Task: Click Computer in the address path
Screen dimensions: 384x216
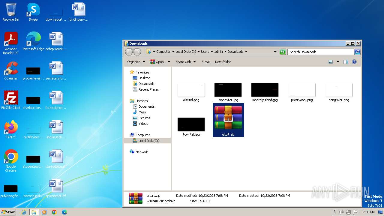Action: [163, 52]
